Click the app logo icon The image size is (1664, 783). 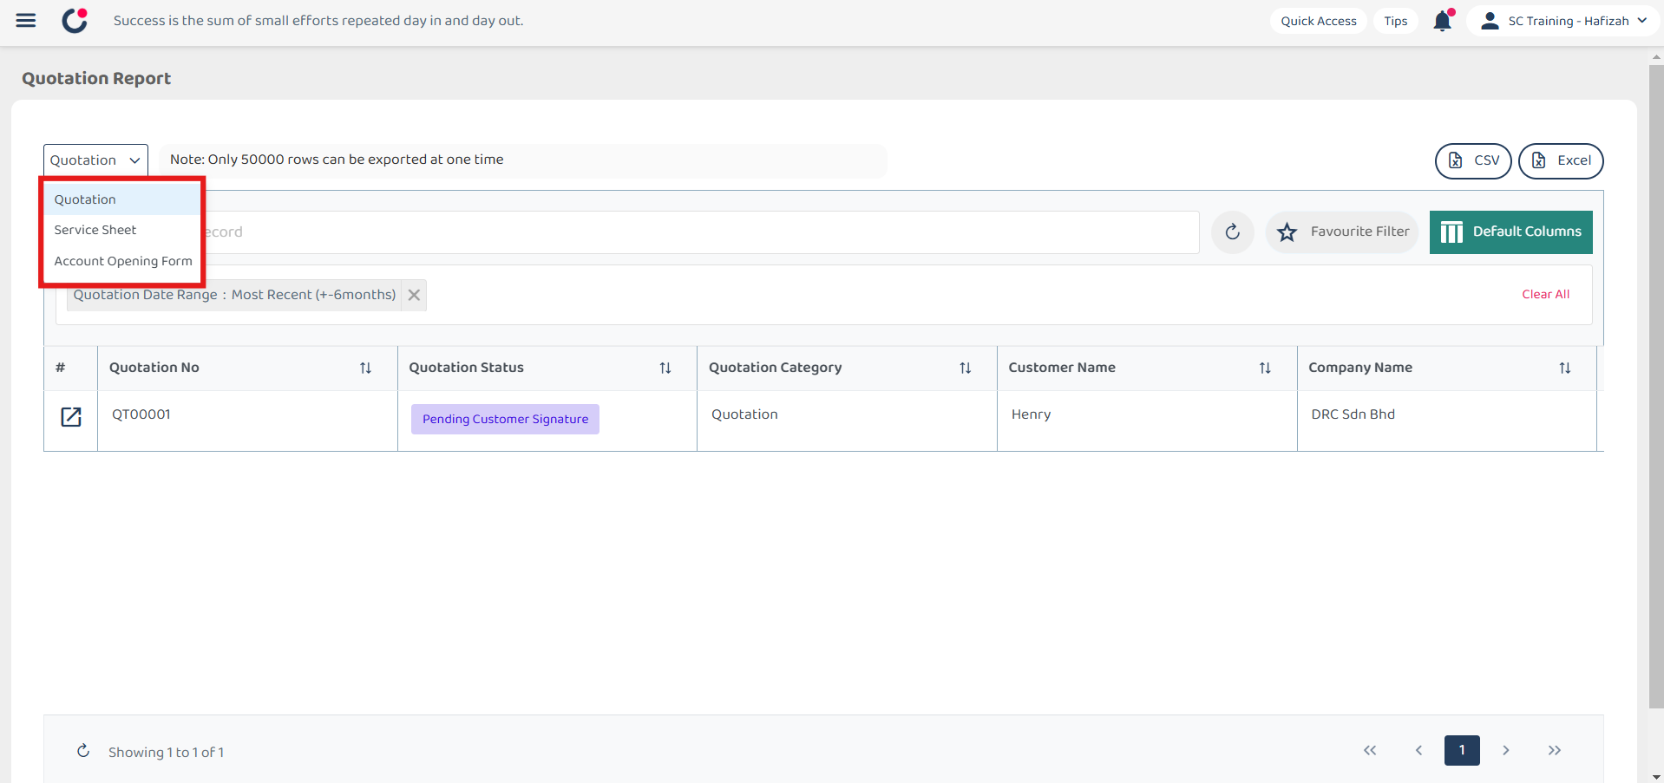75,21
